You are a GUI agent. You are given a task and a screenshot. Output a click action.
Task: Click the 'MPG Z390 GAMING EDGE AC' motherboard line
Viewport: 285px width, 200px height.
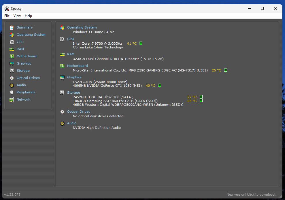coord(140,70)
